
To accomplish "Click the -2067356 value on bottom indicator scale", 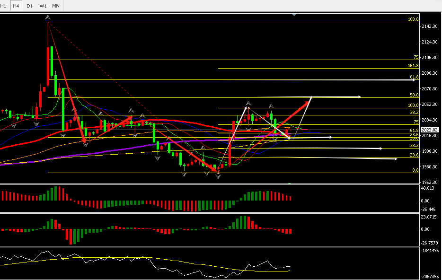I will click(x=430, y=277).
